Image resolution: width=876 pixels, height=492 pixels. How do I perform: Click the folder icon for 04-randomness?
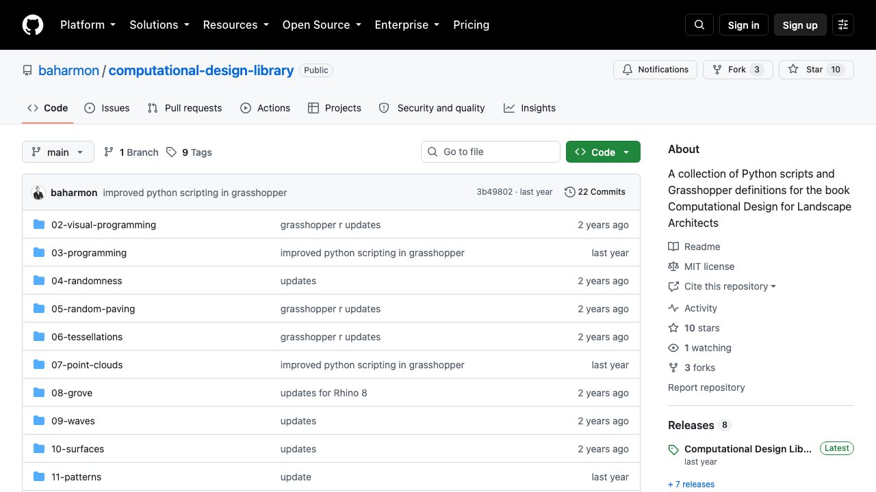(39, 281)
